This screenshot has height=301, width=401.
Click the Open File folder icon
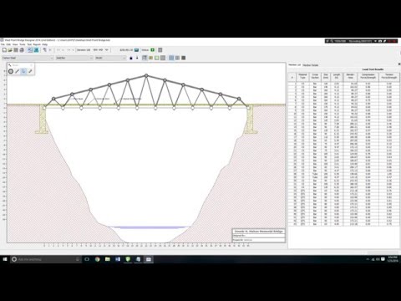tap(10, 50)
